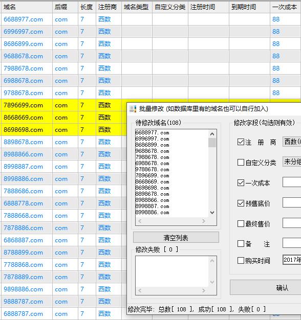
Task: Open the 2017年 purchase date picker
Action: click(292, 260)
